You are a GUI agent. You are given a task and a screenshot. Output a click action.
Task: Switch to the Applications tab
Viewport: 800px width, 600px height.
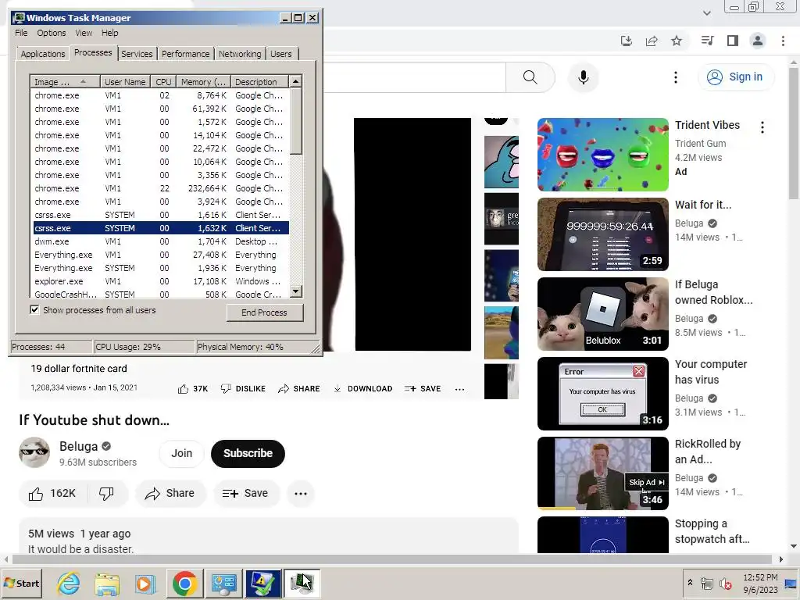[43, 54]
